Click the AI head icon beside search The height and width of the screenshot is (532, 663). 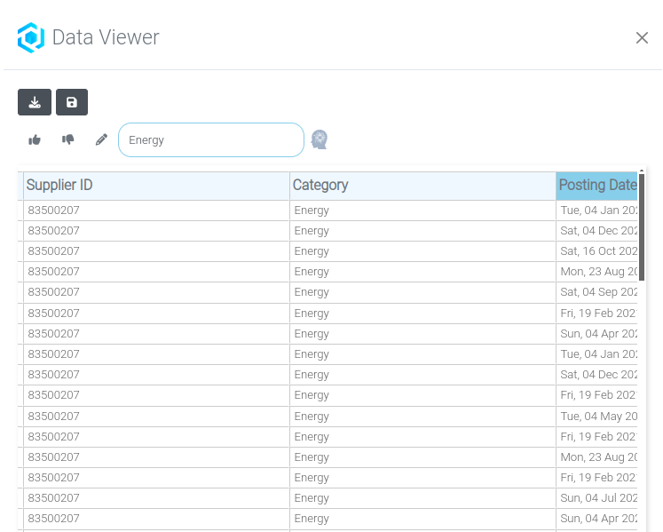click(320, 139)
